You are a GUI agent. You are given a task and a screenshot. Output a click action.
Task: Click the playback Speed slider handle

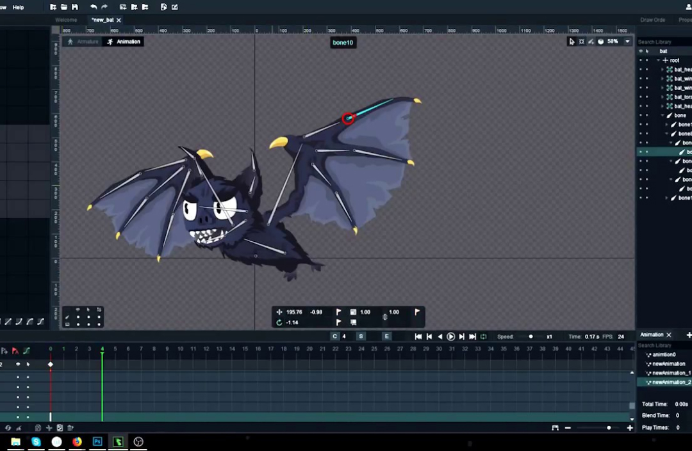point(531,336)
